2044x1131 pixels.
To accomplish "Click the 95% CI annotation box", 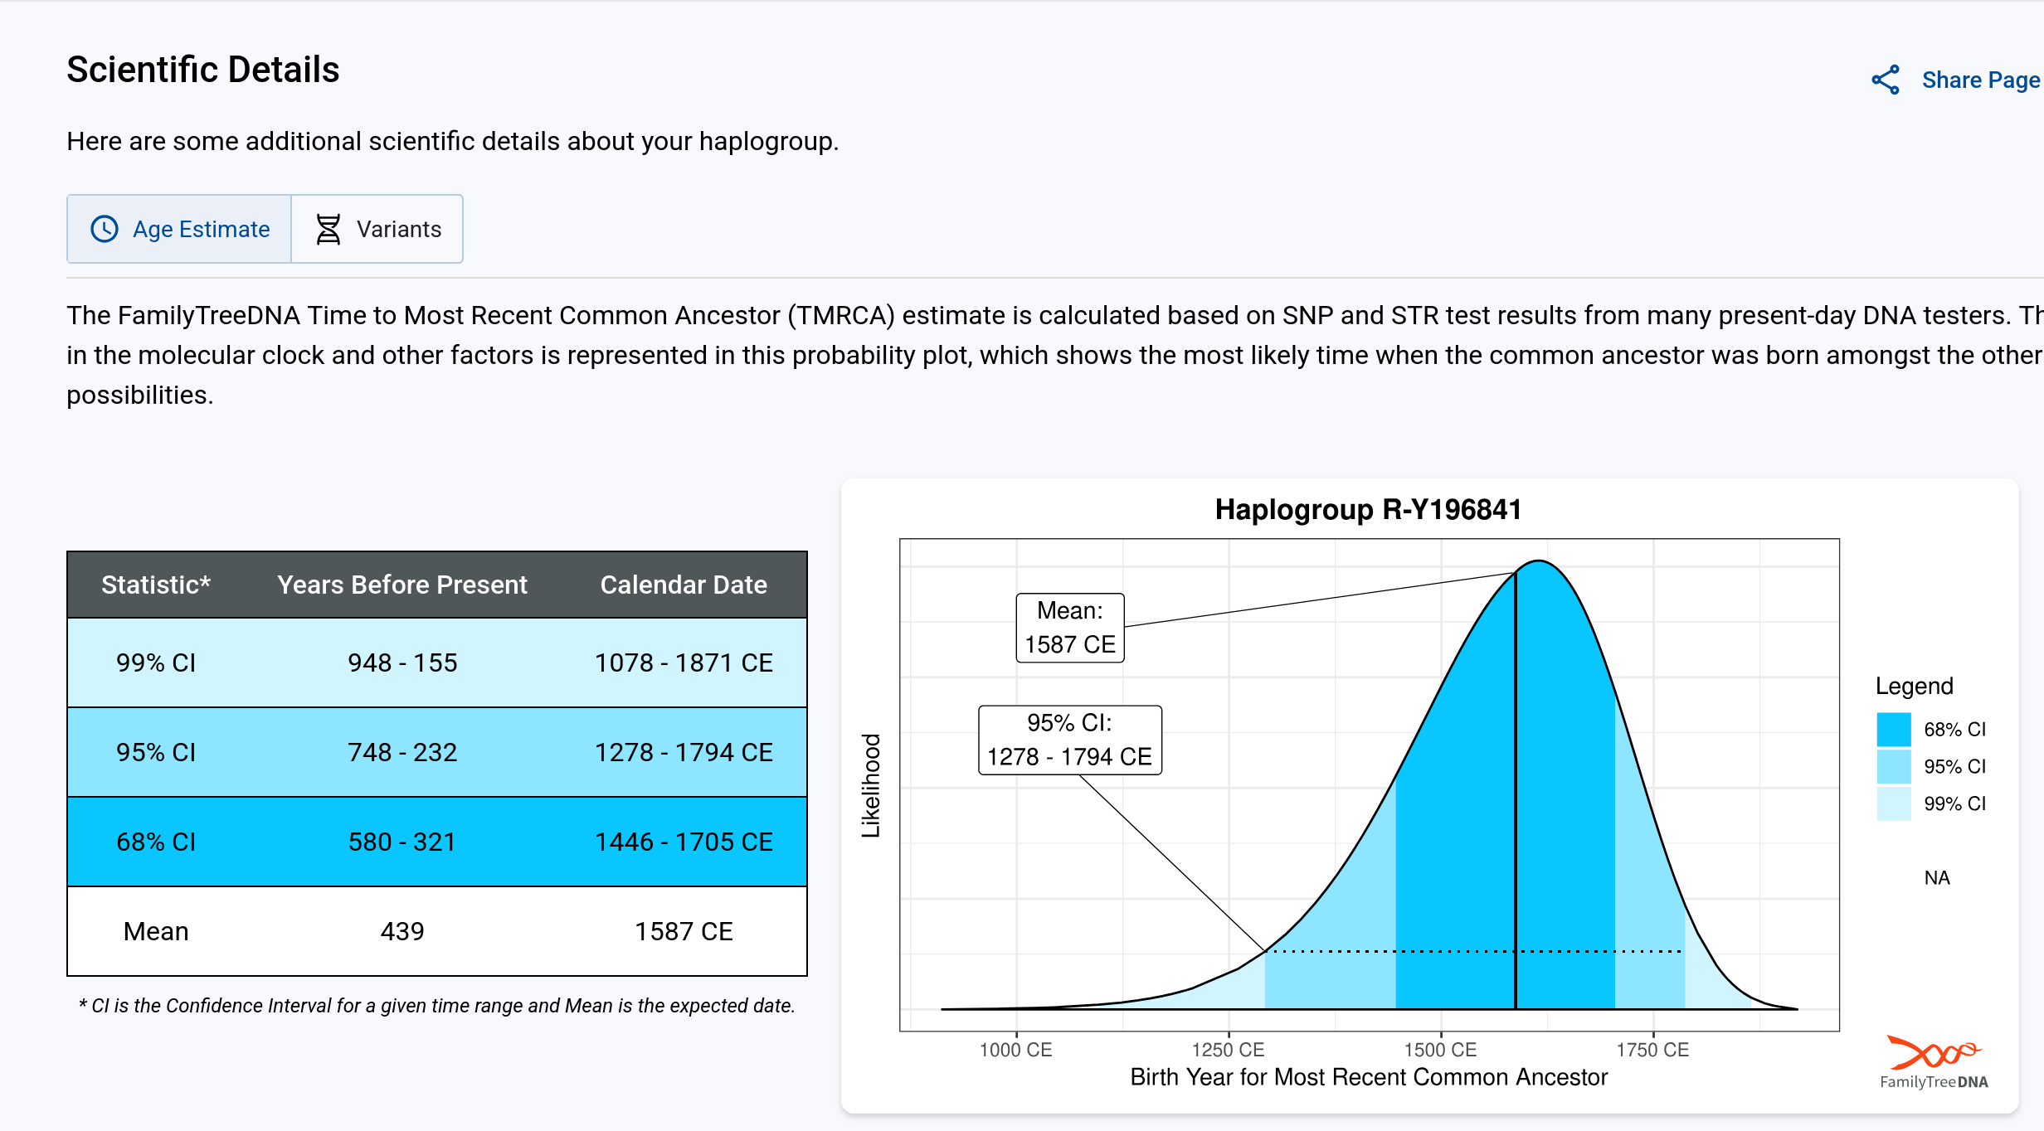I will click(x=1070, y=740).
